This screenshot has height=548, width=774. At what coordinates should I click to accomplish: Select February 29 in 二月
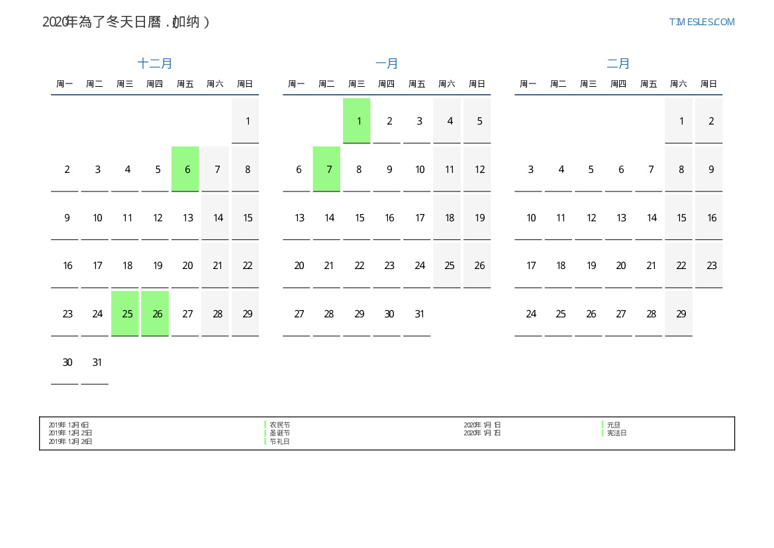coord(679,314)
